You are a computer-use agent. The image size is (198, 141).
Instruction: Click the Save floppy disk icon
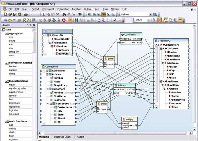coord(15,14)
